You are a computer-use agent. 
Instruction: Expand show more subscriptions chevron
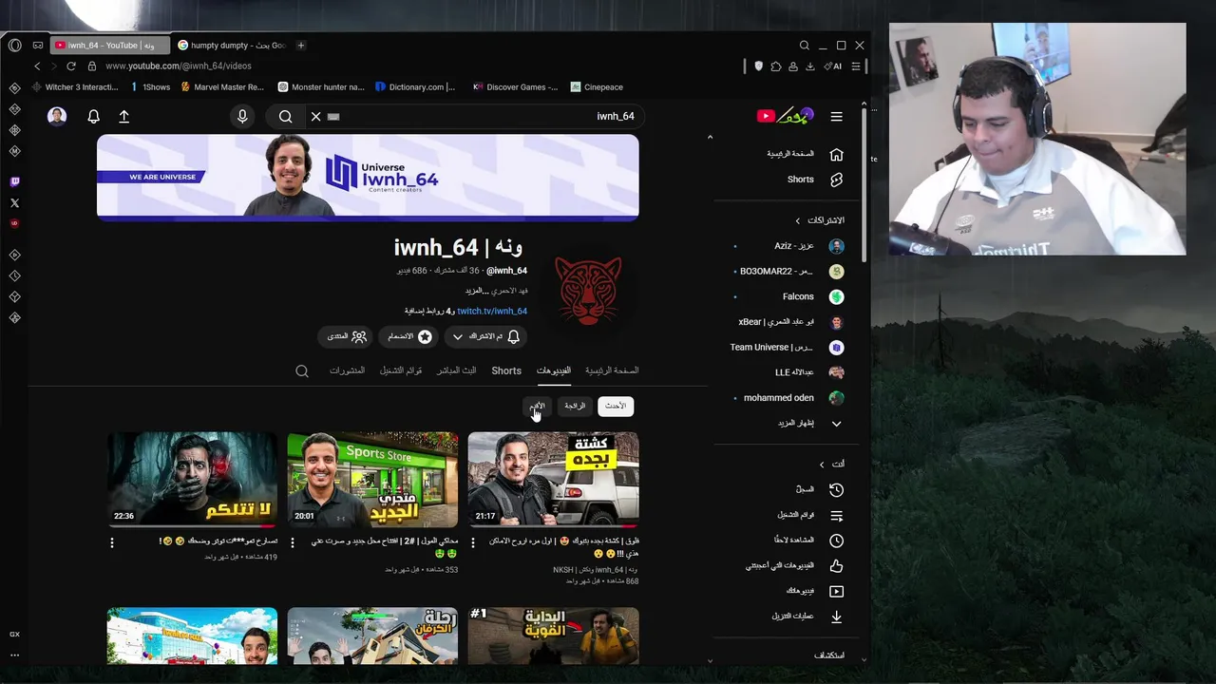[x=836, y=423]
